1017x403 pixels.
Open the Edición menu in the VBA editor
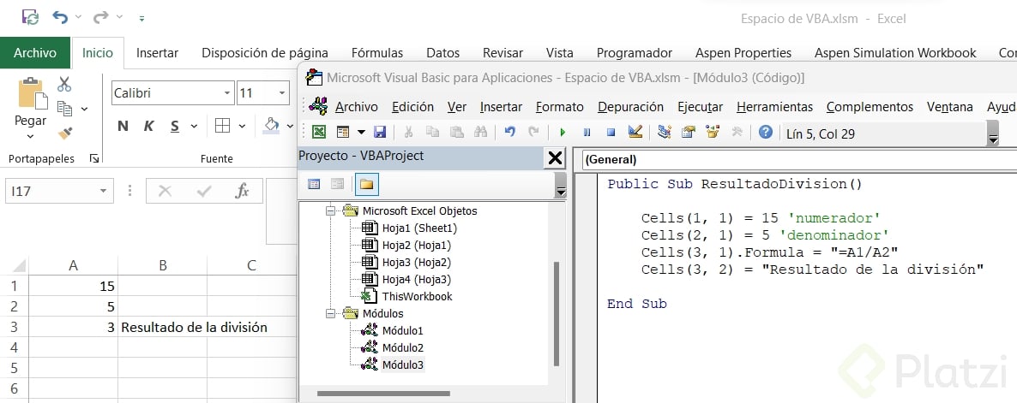tap(412, 107)
